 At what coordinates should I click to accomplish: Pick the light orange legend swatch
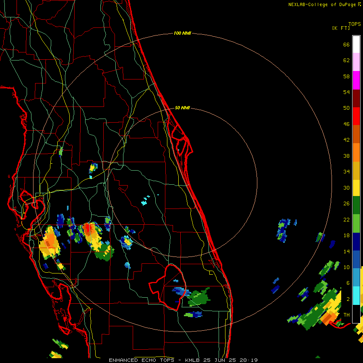click(356, 152)
